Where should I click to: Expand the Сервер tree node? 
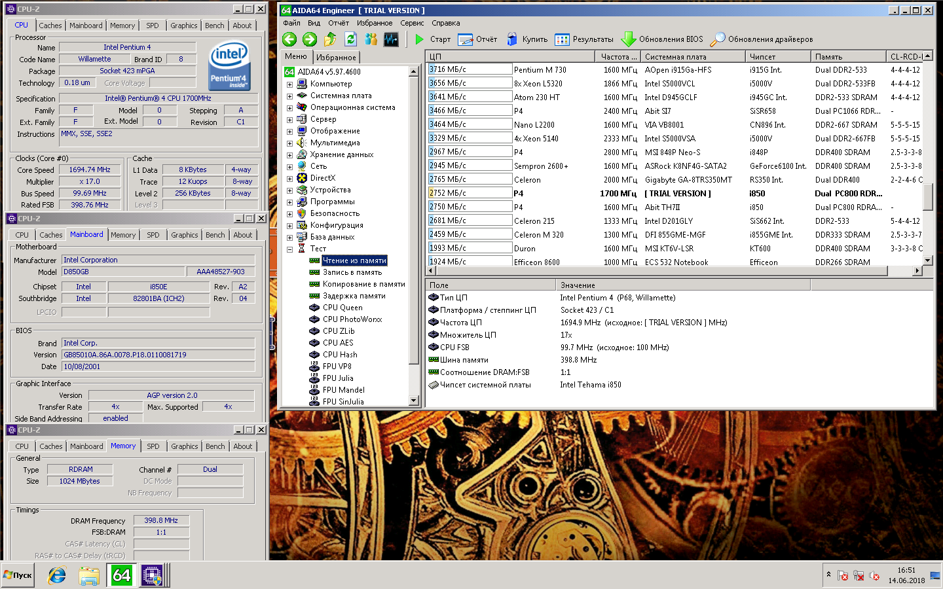(289, 119)
